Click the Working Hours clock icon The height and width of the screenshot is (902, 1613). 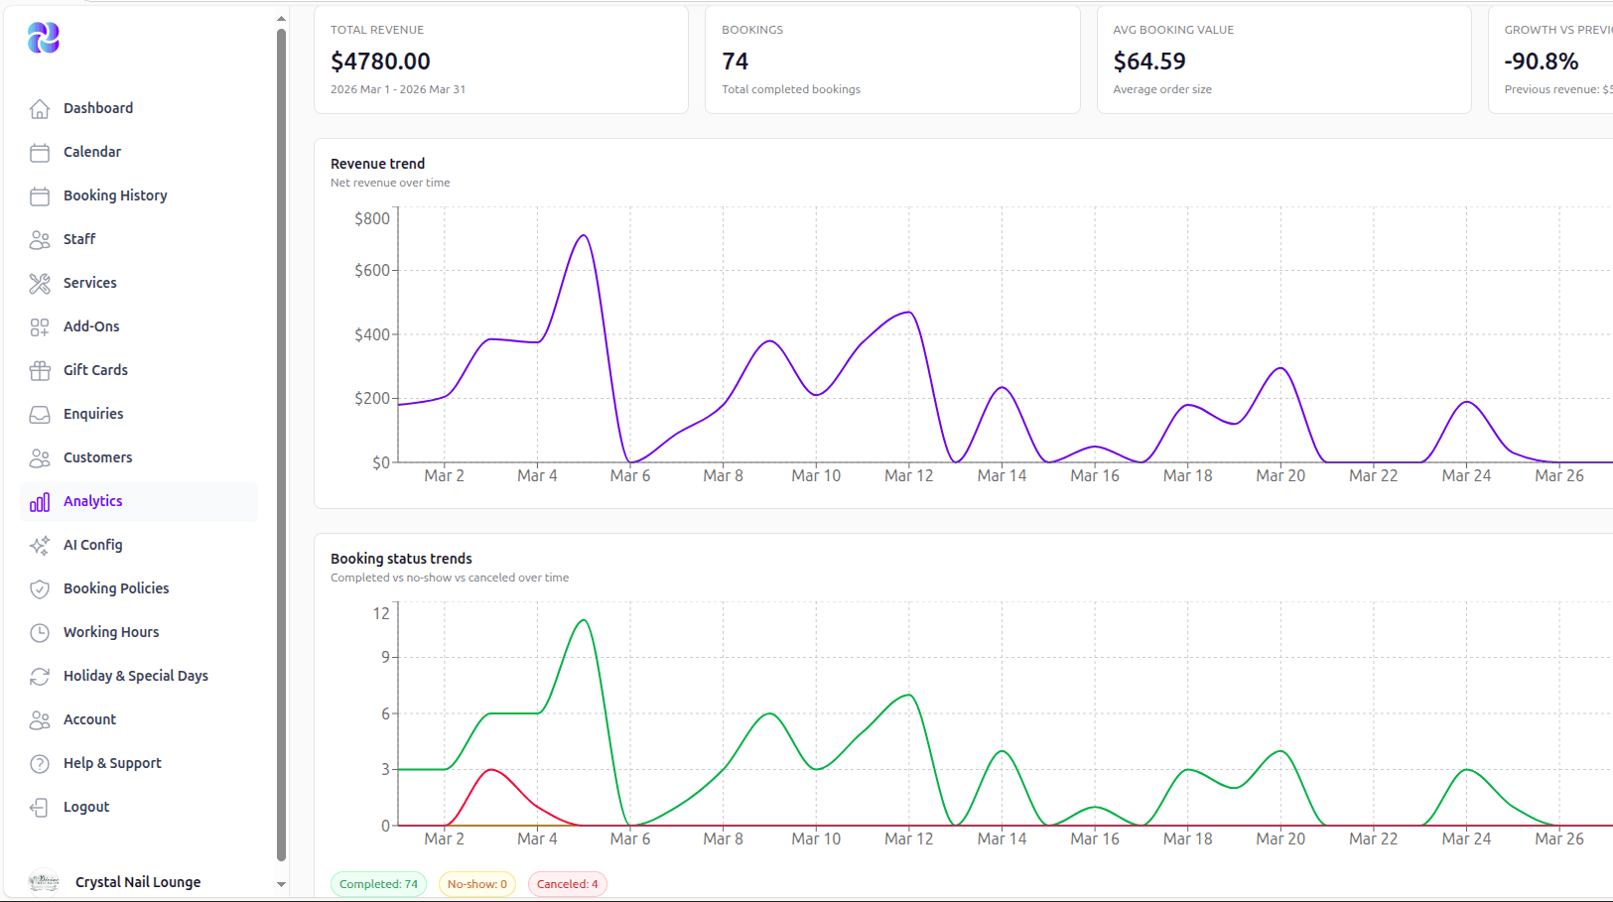click(40, 632)
